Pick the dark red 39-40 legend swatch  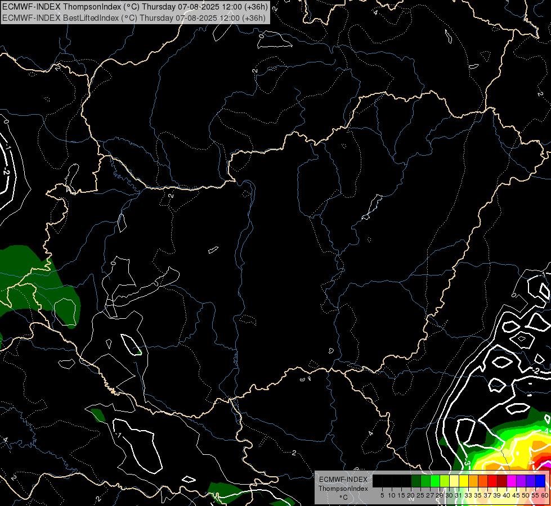pos(502,481)
